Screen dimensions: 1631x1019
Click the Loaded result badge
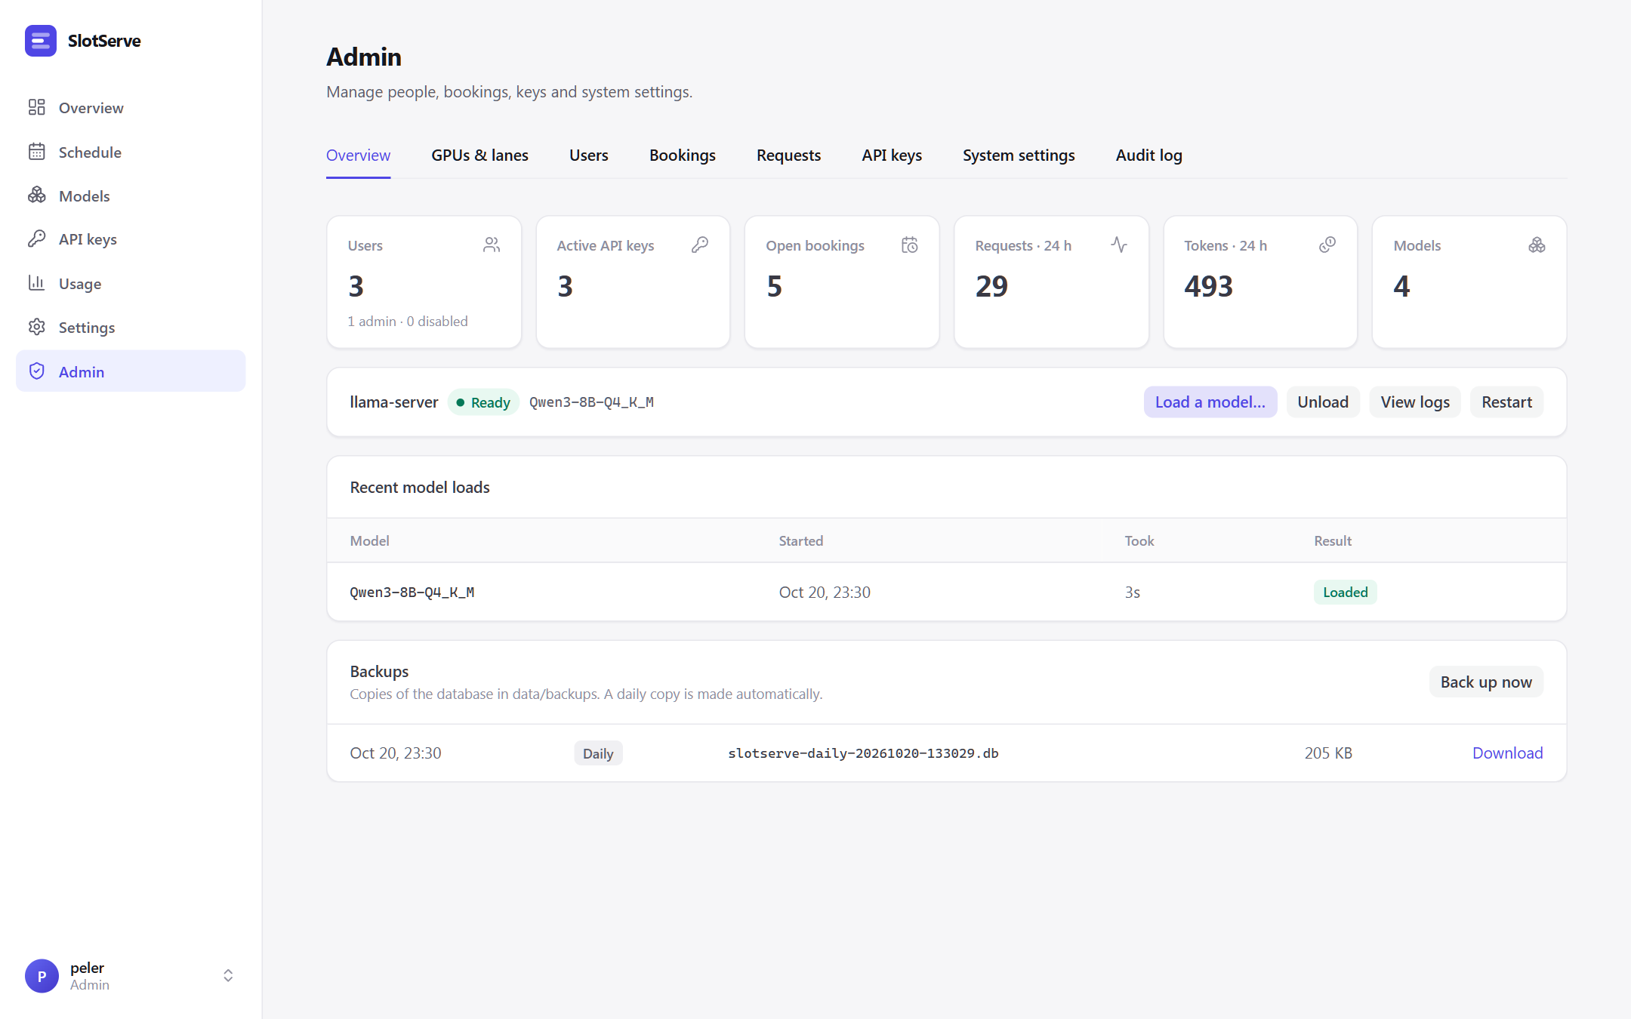(x=1345, y=593)
